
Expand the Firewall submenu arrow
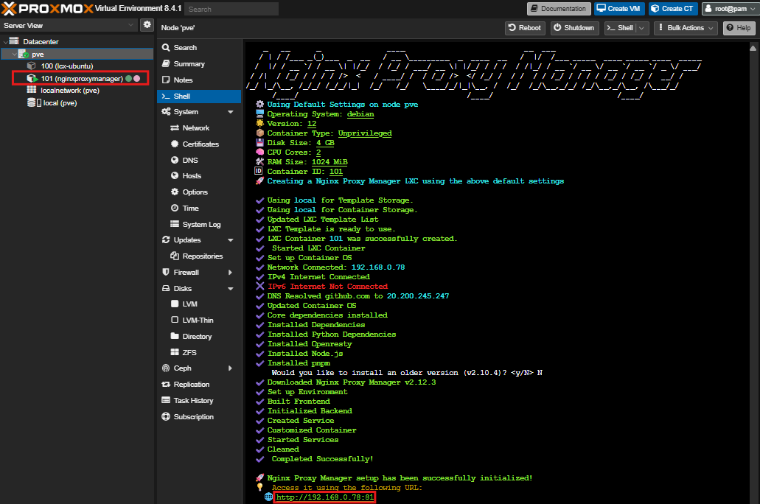pos(230,273)
